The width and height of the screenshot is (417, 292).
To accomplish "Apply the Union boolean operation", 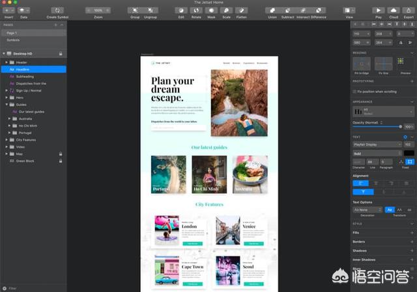I will point(272,10).
